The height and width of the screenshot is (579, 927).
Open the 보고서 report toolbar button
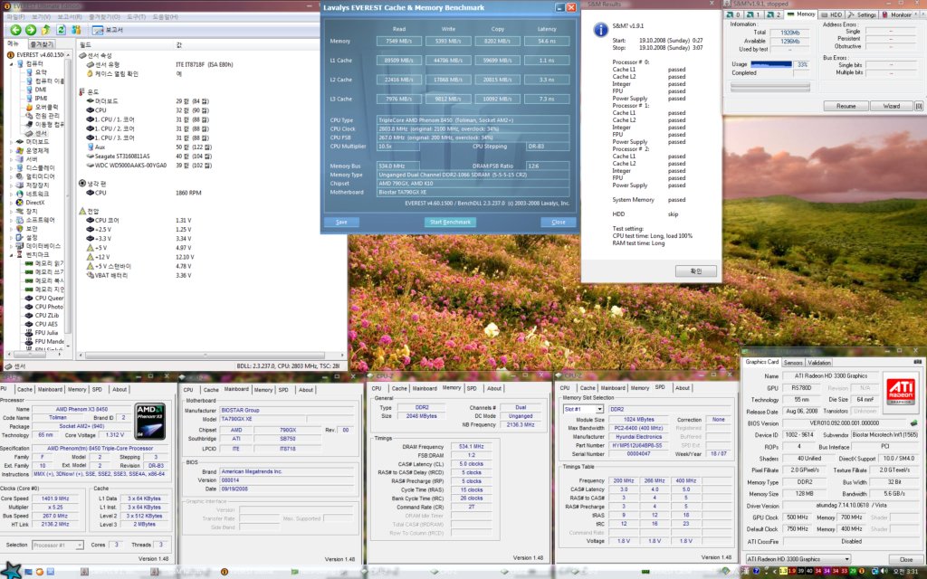[108, 30]
